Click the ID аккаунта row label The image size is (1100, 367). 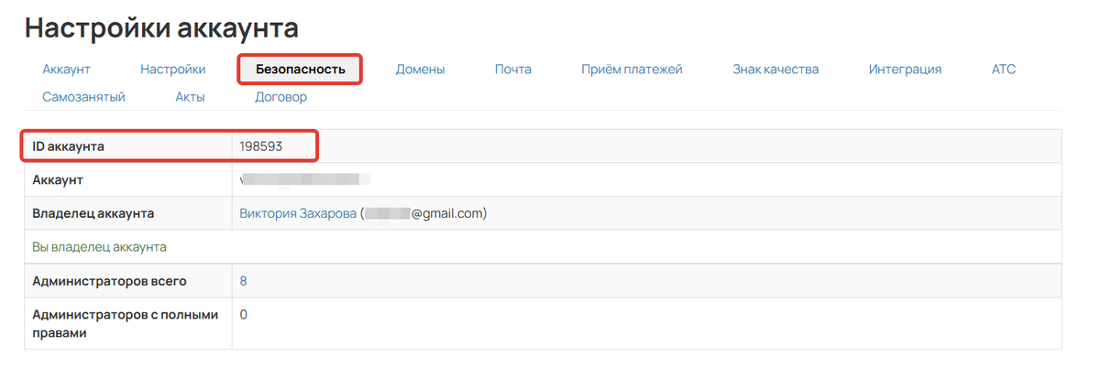[x=69, y=146]
